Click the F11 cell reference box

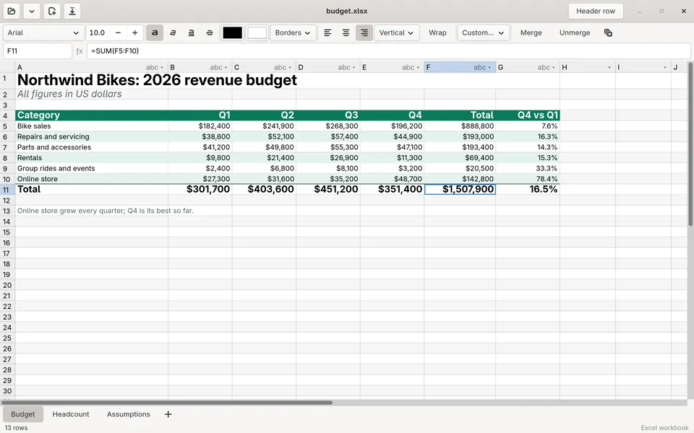[x=38, y=51]
